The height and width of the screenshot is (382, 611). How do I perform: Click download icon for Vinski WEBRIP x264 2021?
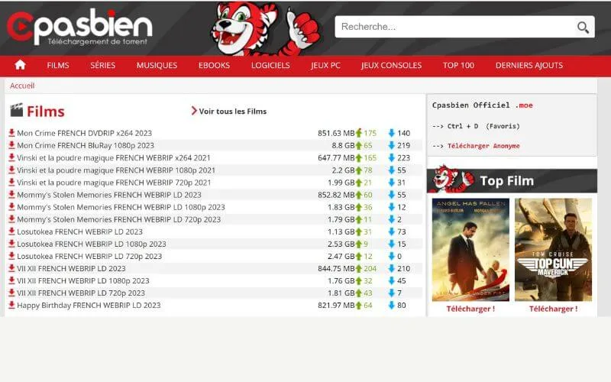tap(11, 157)
